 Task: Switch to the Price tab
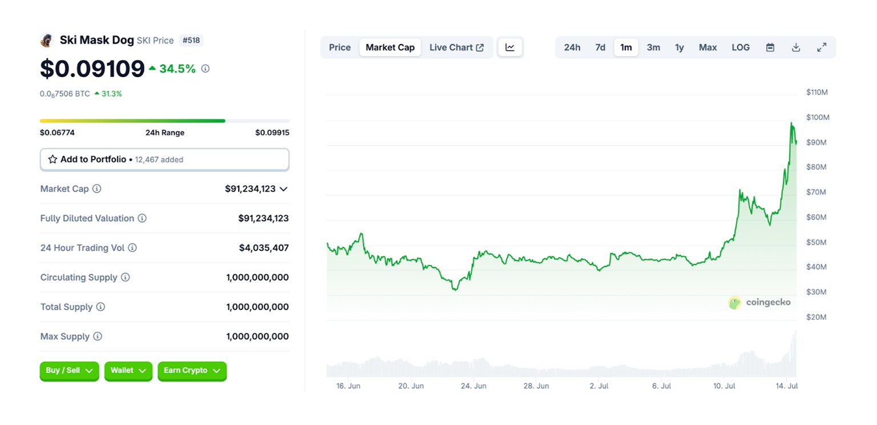[x=340, y=47]
